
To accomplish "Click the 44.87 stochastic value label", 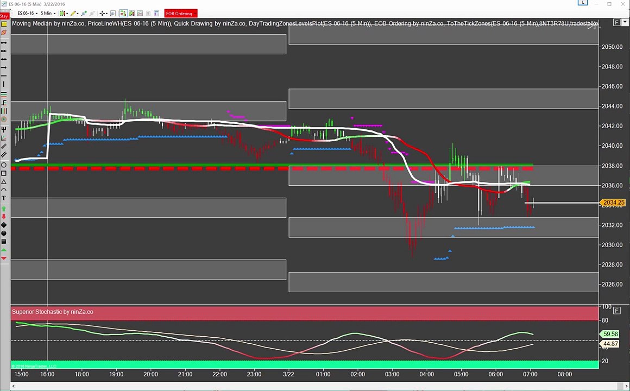I will (x=609, y=344).
